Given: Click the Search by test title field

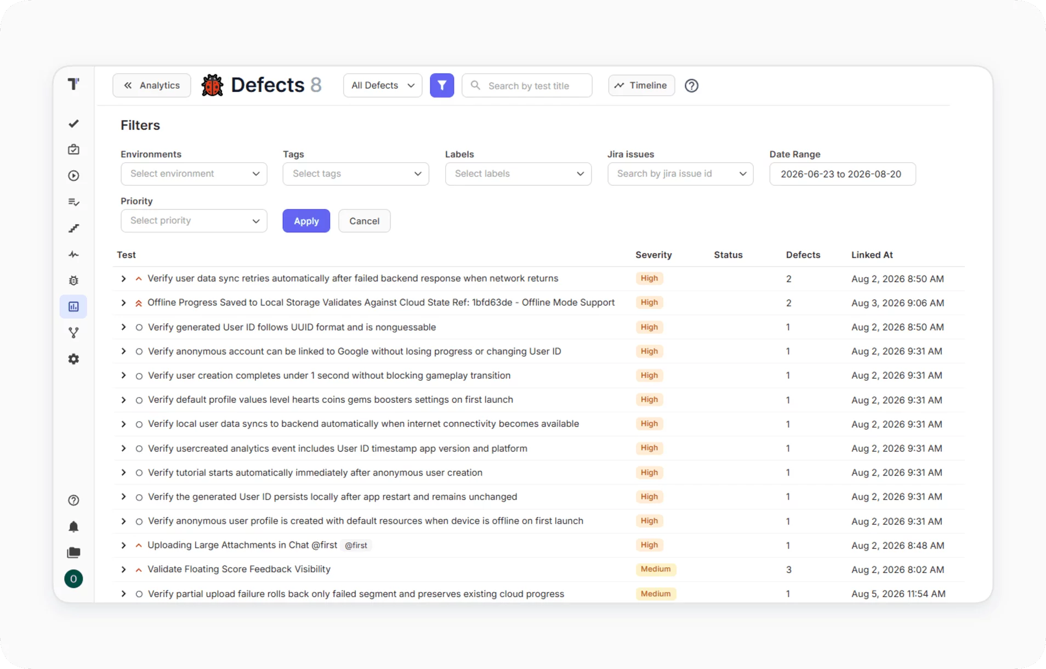Looking at the screenshot, I should (527, 85).
